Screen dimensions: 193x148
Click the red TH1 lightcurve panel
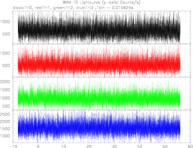(x=102, y=60)
